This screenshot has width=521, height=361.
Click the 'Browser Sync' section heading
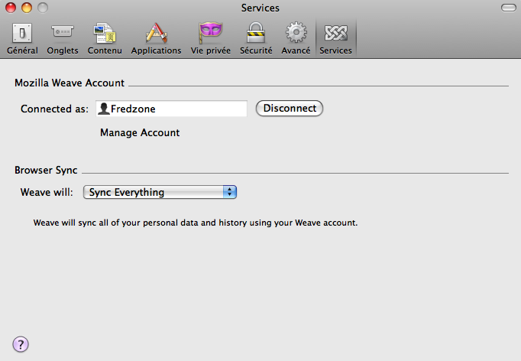(46, 171)
